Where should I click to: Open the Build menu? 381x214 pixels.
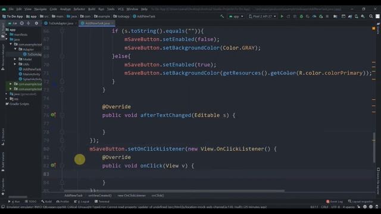tap(92, 9)
